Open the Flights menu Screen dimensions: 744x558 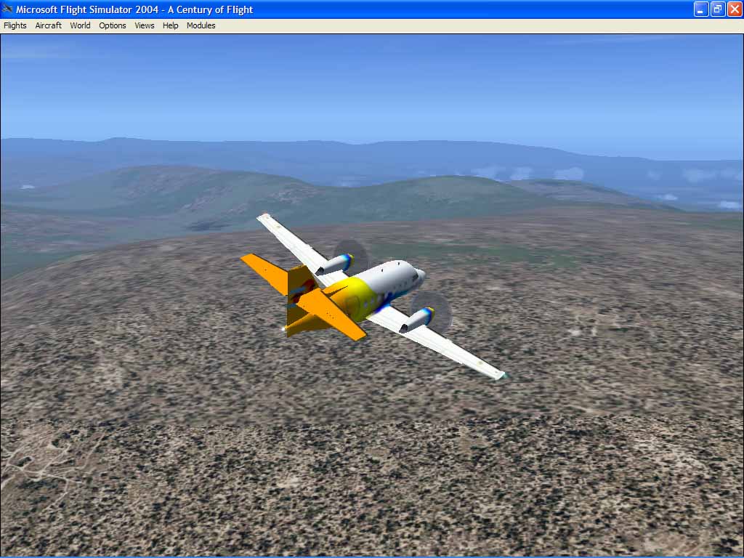point(15,25)
